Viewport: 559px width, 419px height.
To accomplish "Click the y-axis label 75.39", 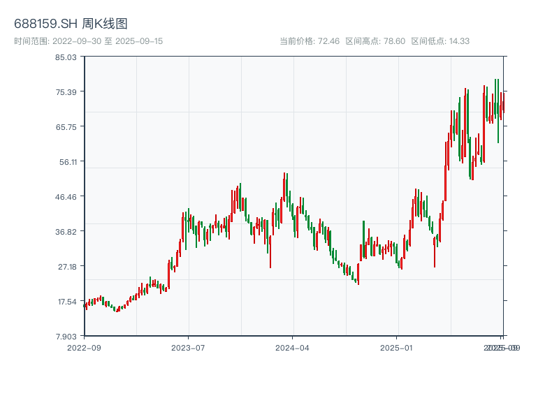I will tap(66, 92).
